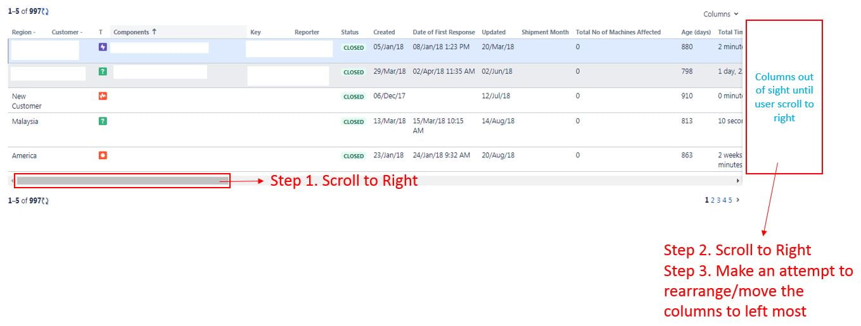The image size is (861, 326).
Task: Click age value 910
Action: pyautogui.click(x=687, y=96)
